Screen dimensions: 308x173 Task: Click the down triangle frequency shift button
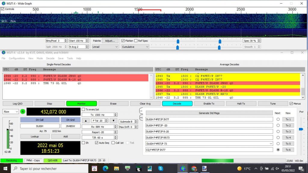click(113, 121)
